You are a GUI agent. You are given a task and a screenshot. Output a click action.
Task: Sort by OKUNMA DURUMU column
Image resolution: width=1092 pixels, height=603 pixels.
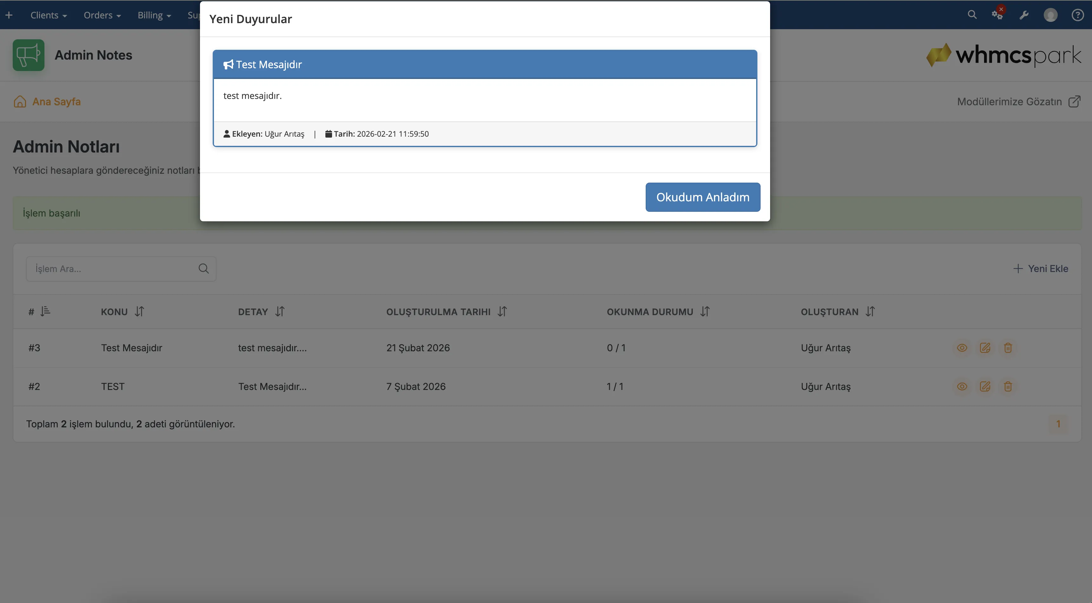click(x=658, y=312)
